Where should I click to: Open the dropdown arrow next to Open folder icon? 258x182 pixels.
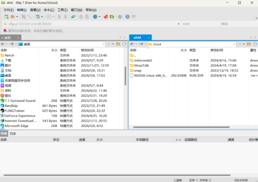point(17,17)
